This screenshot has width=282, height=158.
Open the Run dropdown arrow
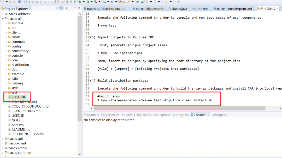[x=92, y=2]
